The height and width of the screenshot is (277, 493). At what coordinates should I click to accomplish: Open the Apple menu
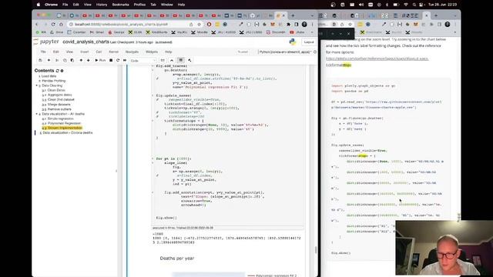(x=39, y=5)
